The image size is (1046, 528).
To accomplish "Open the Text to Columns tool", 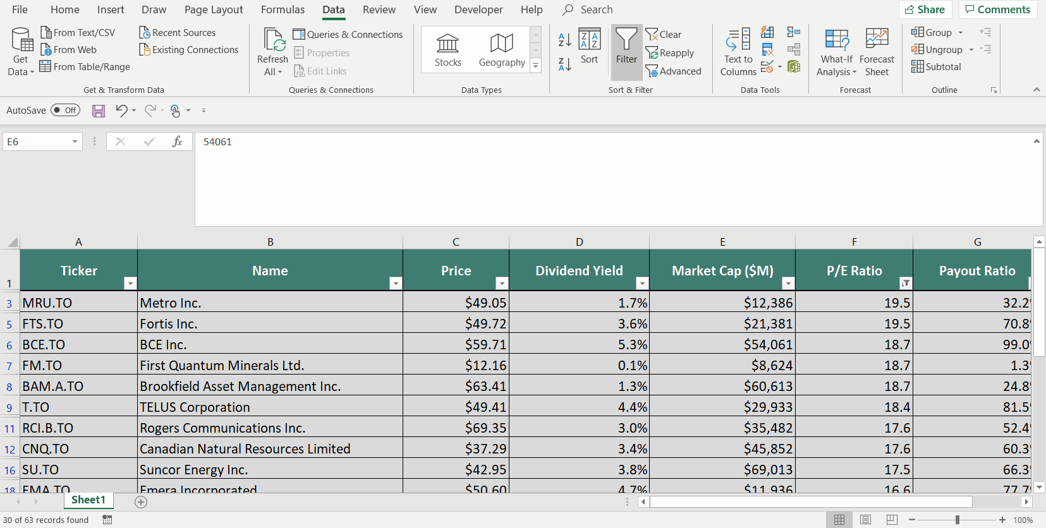I will pyautogui.click(x=738, y=52).
